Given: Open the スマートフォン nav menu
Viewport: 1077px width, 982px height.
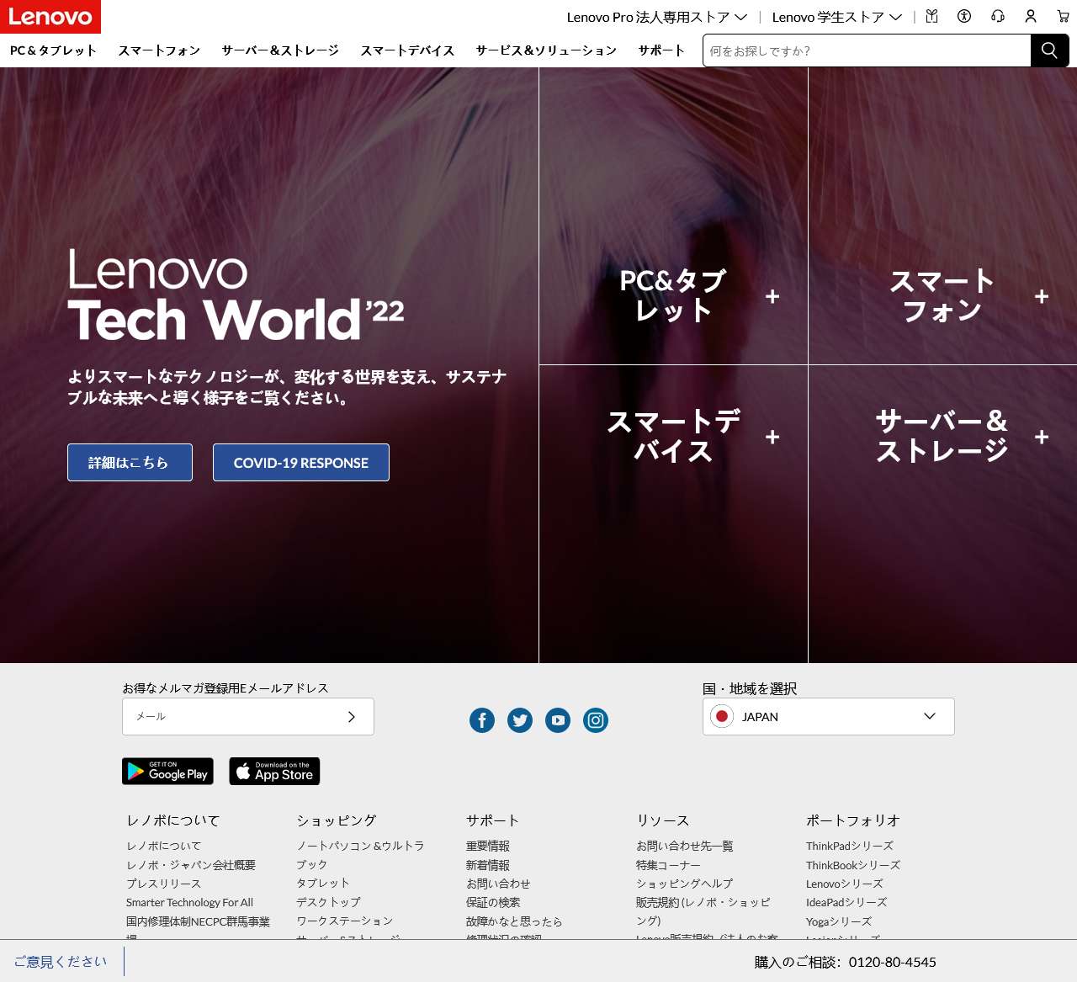Looking at the screenshot, I should [159, 50].
